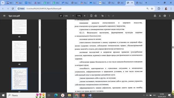The image size is (174, 98).
Task: Launch Yandex Browser from taskbar
Action: click(x=63, y=95)
